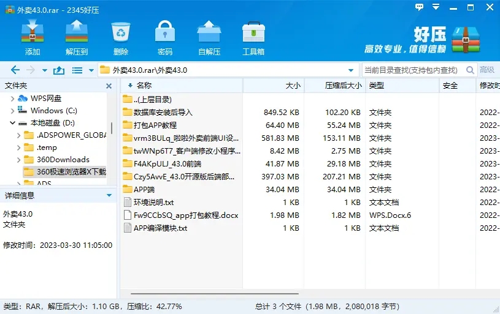Screen dimensions: 500x314
Task: Click the 删除 (Delete) recycle bin icon
Action: (120, 37)
